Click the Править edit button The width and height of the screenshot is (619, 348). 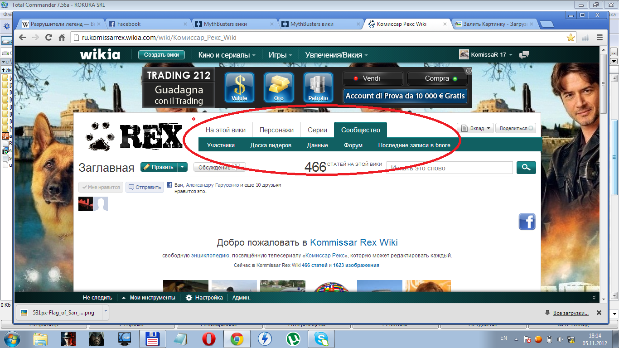coord(159,167)
